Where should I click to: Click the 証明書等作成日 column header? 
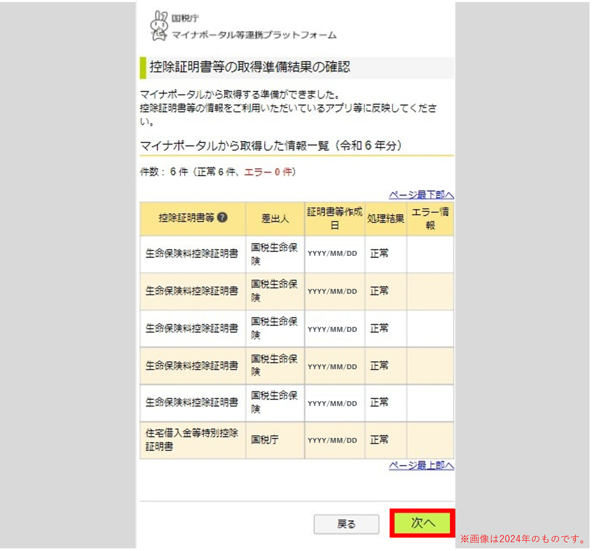tap(335, 218)
